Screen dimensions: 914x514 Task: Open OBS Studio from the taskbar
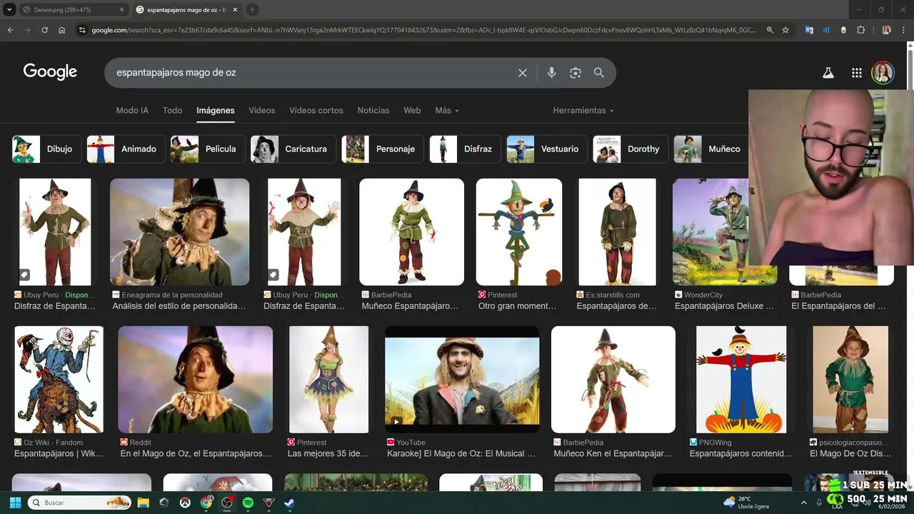tap(227, 503)
